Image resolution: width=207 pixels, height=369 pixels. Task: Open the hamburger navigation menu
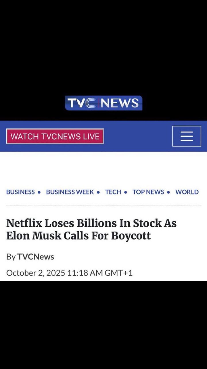(x=187, y=136)
